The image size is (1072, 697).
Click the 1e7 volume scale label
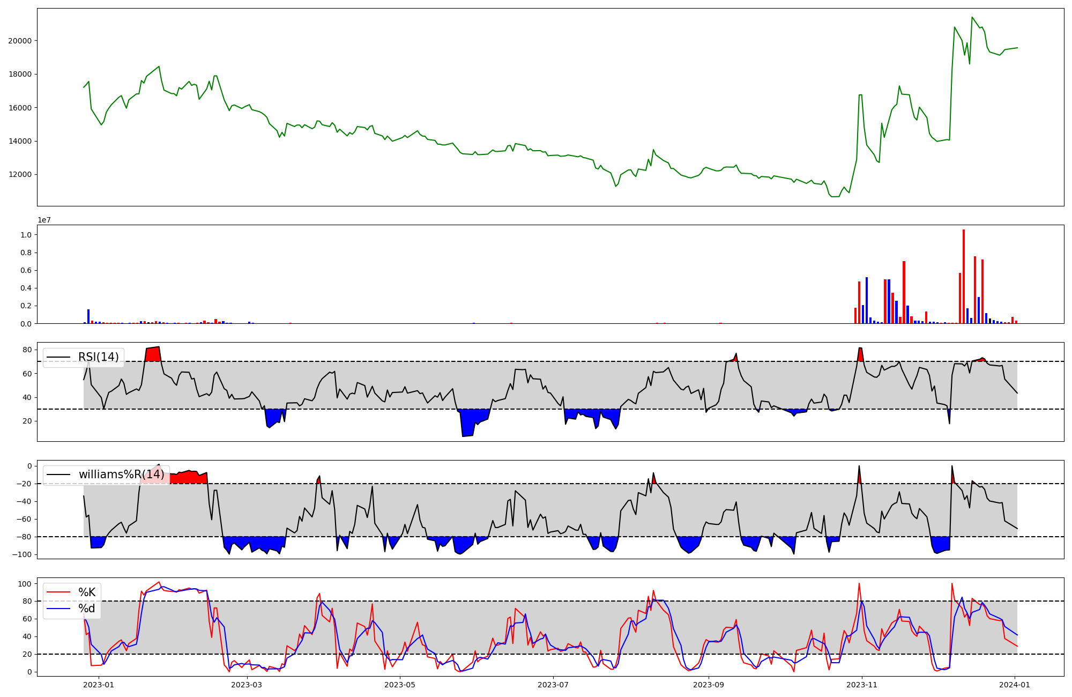(x=44, y=220)
